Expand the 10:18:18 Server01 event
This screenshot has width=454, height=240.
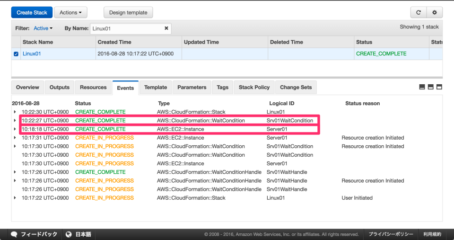pyautogui.click(x=15, y=129)
